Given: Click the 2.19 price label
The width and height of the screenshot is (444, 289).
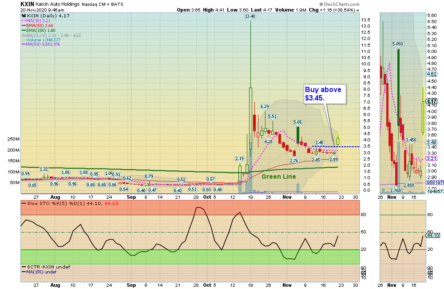Looking at the screenshot, I should [x=240, y=159].
